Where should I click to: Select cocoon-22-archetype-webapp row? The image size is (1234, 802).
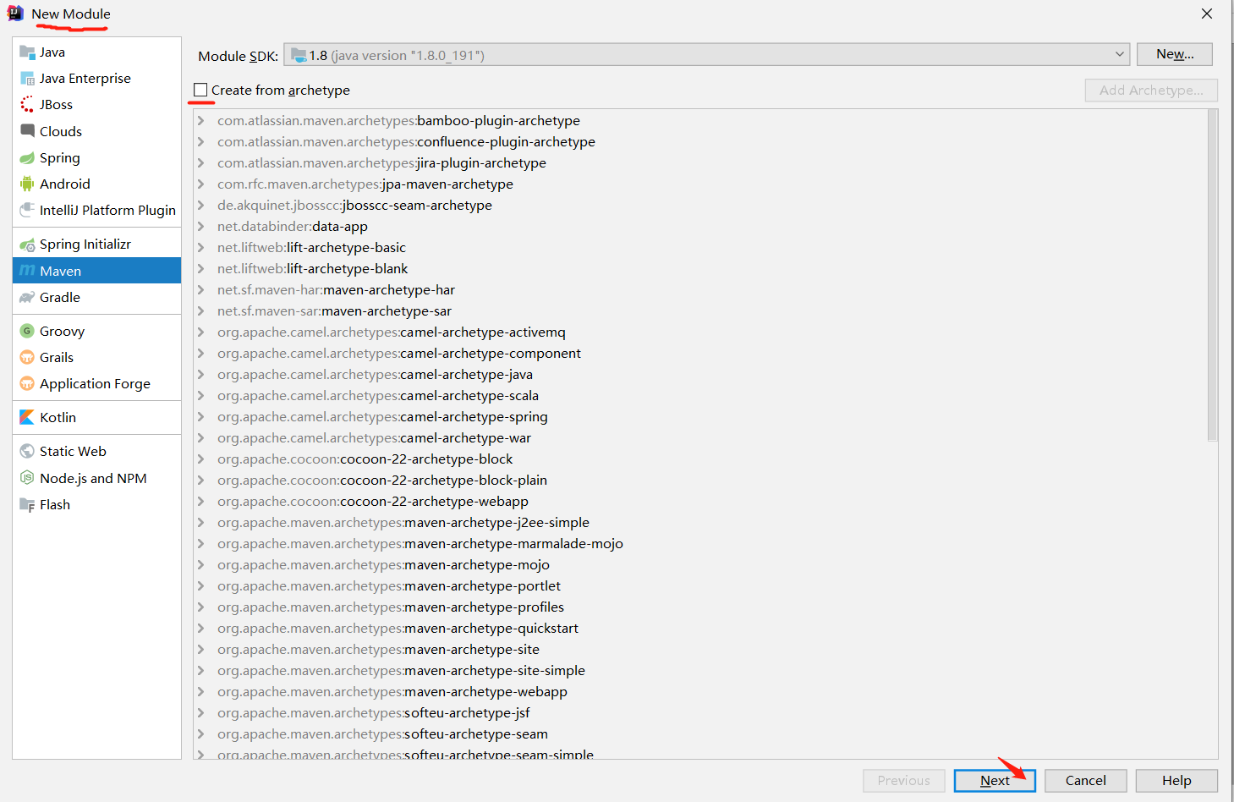pos(700,502)
